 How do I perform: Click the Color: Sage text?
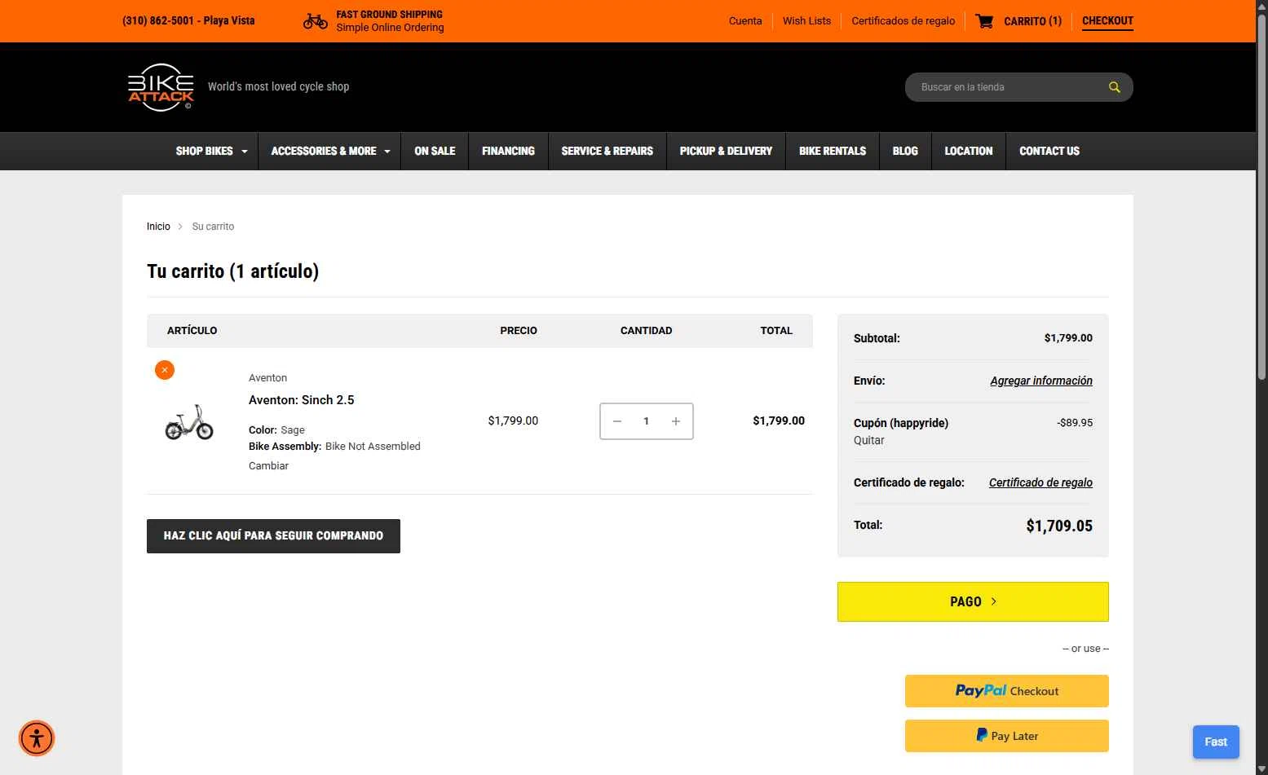[x=276, y=430]
